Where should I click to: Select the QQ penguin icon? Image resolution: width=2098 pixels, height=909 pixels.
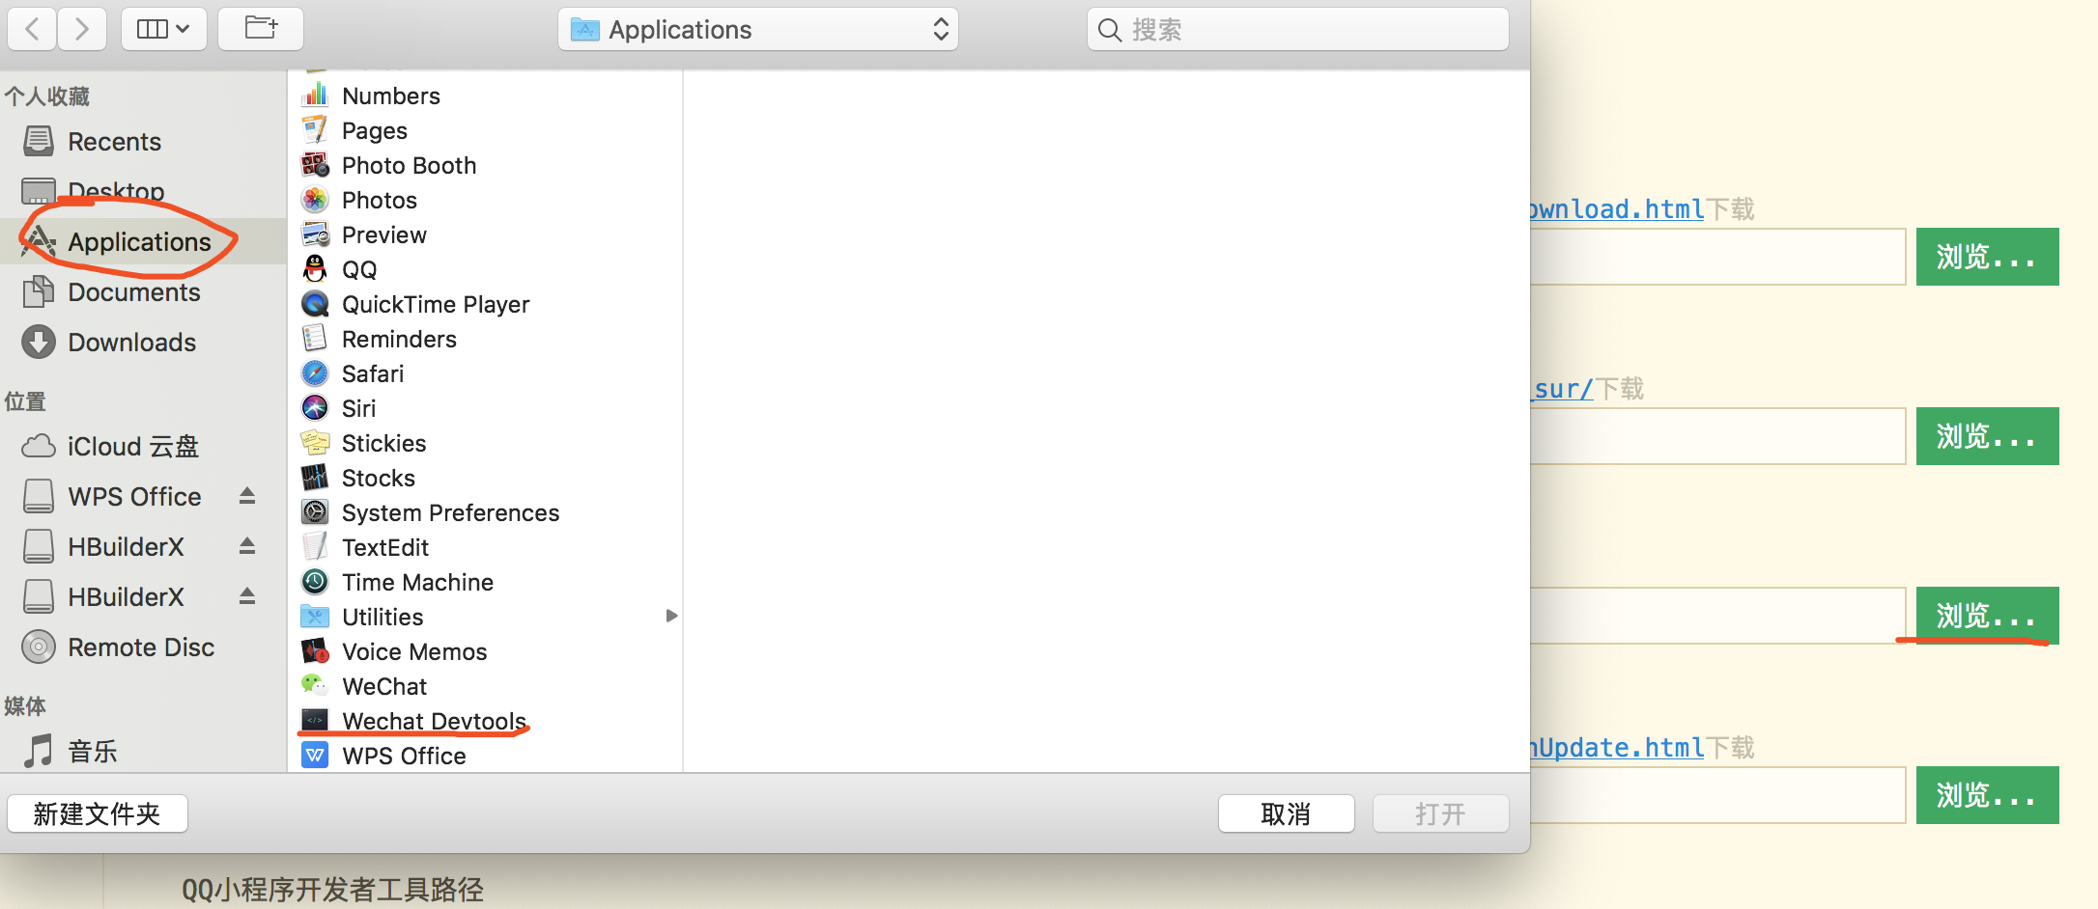point(315,269)
